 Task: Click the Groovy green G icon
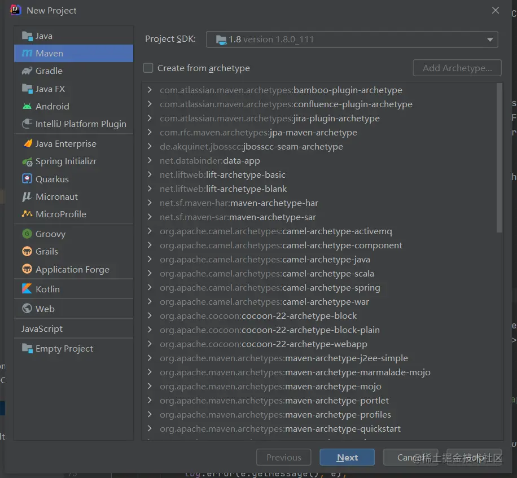coord(27,234)
